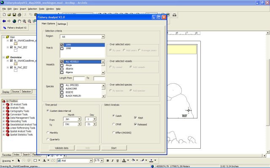Click the BL_WorldCoastlines symbol swatch under Main
Viewport: 270px width, 168px height.
point(16,44)
